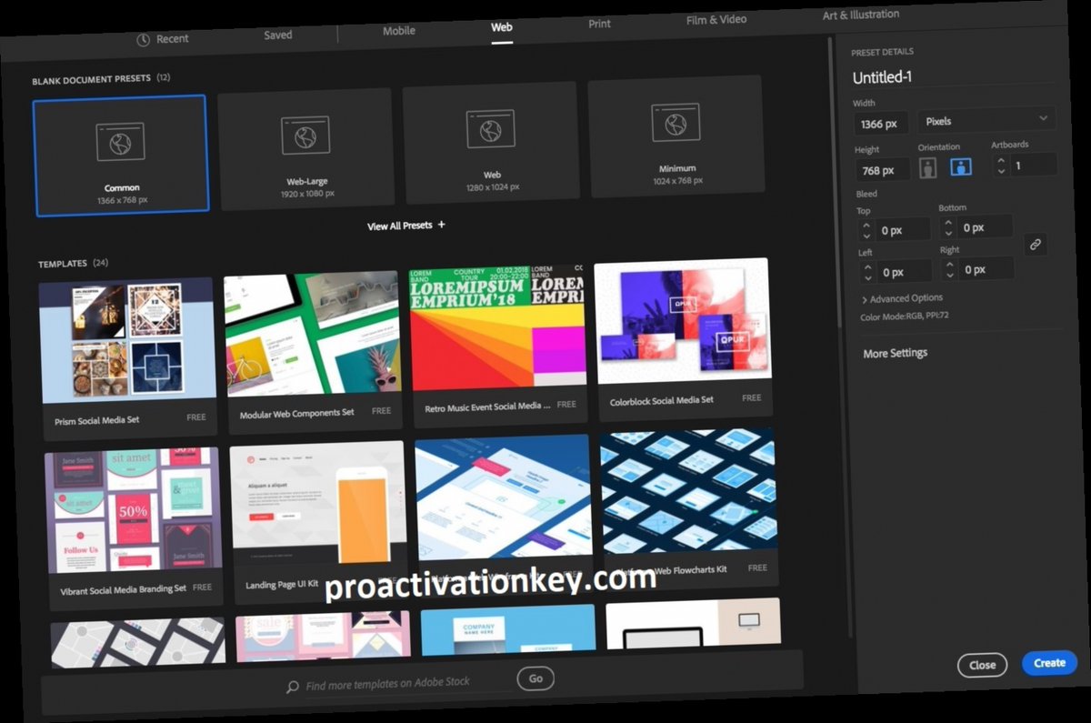Click the chain icon to link bleed values
The image size is (1091, 723).
(x=1035, y=245)
